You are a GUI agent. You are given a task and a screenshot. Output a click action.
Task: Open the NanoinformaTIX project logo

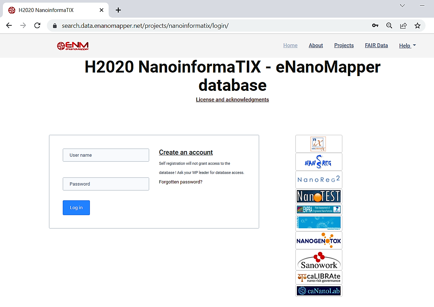tap(319, 144)
